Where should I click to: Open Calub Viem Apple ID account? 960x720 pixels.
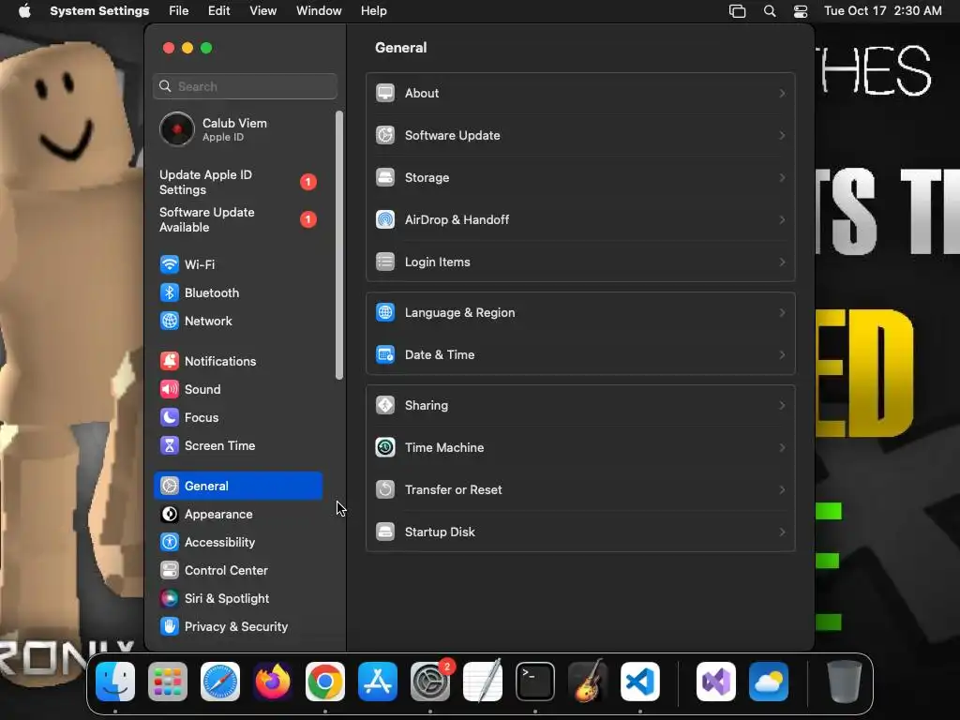239,129
